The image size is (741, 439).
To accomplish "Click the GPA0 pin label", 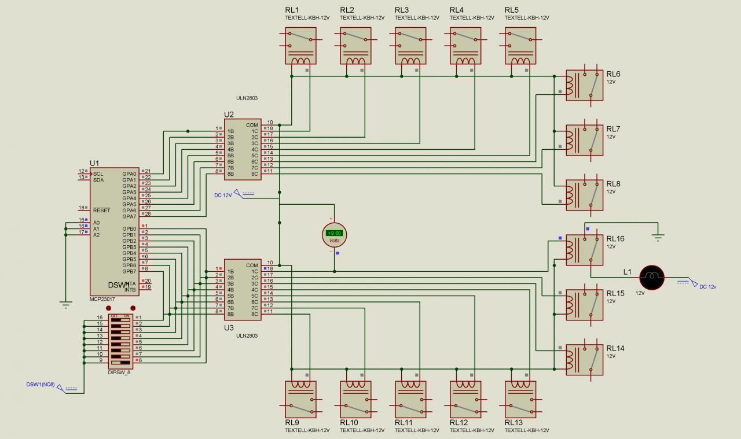I will [x=129, y=174].
